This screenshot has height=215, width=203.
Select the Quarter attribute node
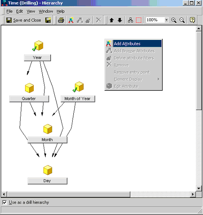[x=29, y=99]
